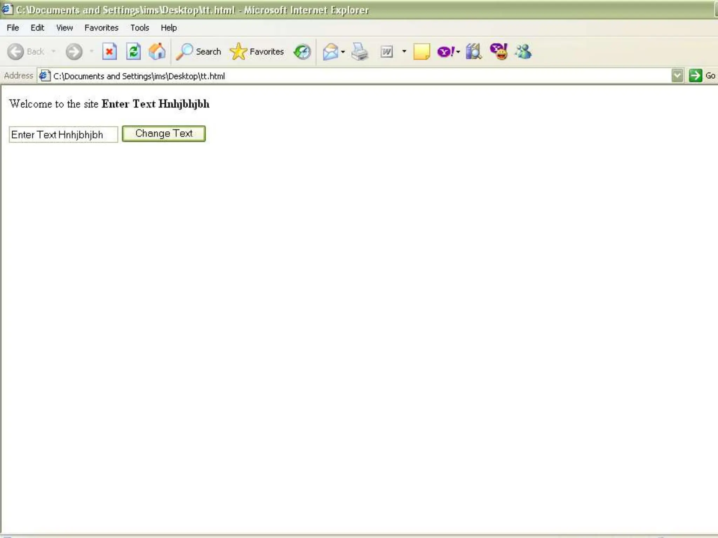Open the Favorites star button

[257, 52]
